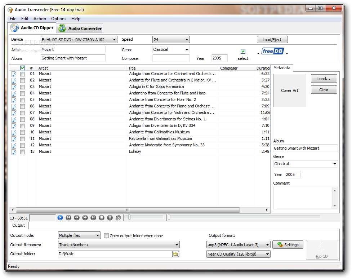The image size is (352, 279).
Task: Click the Comment text area
Action: [x=303, y=198]
